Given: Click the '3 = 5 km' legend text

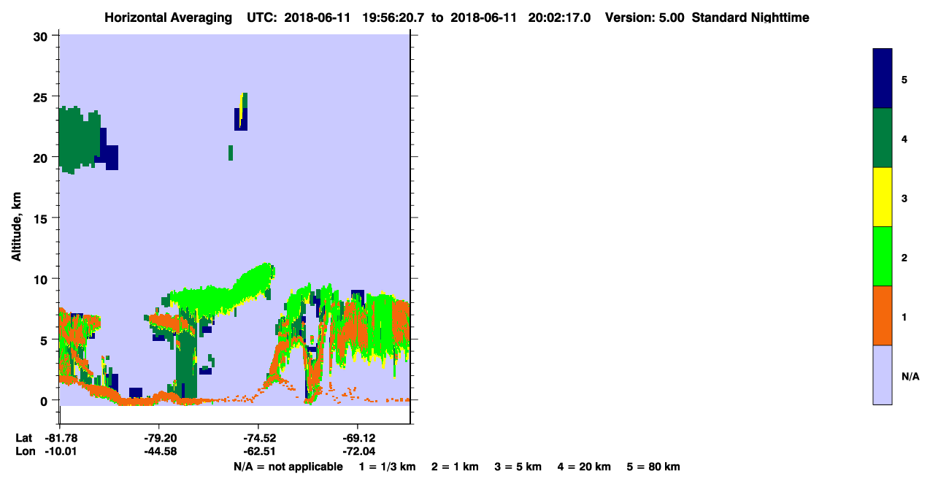Looking at the screenshot, I should click(x=518, y=467).
